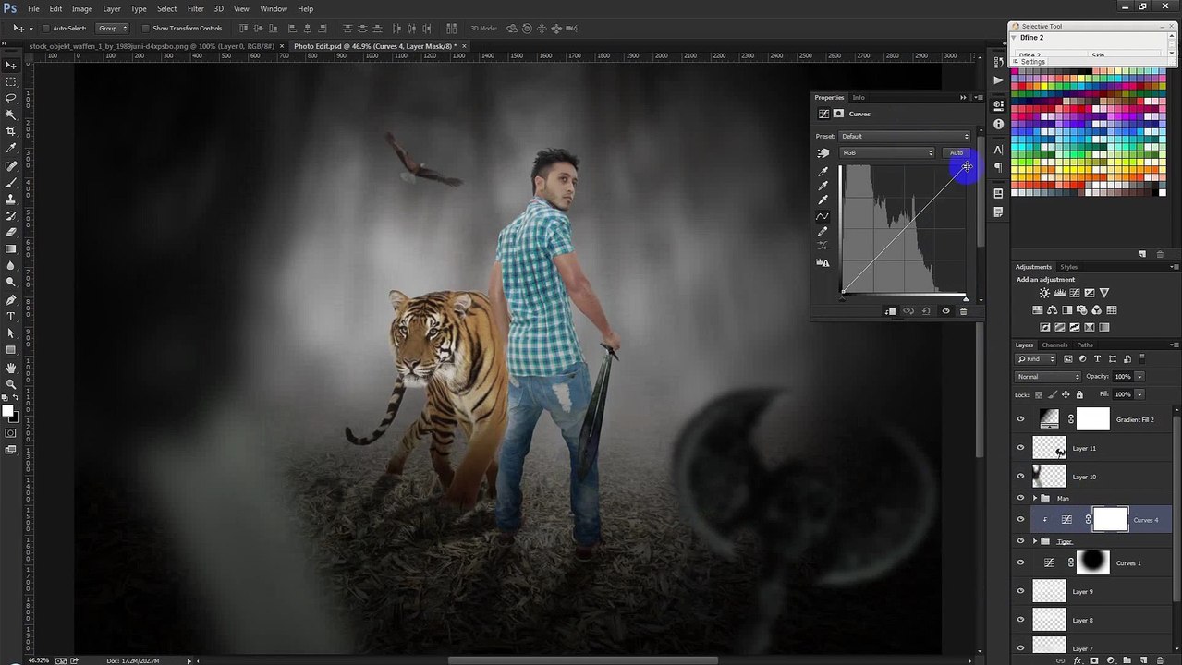1182x665 pixels.
Task: Open the Fill value dropdown arrow
Action: tap(1139, 394)
